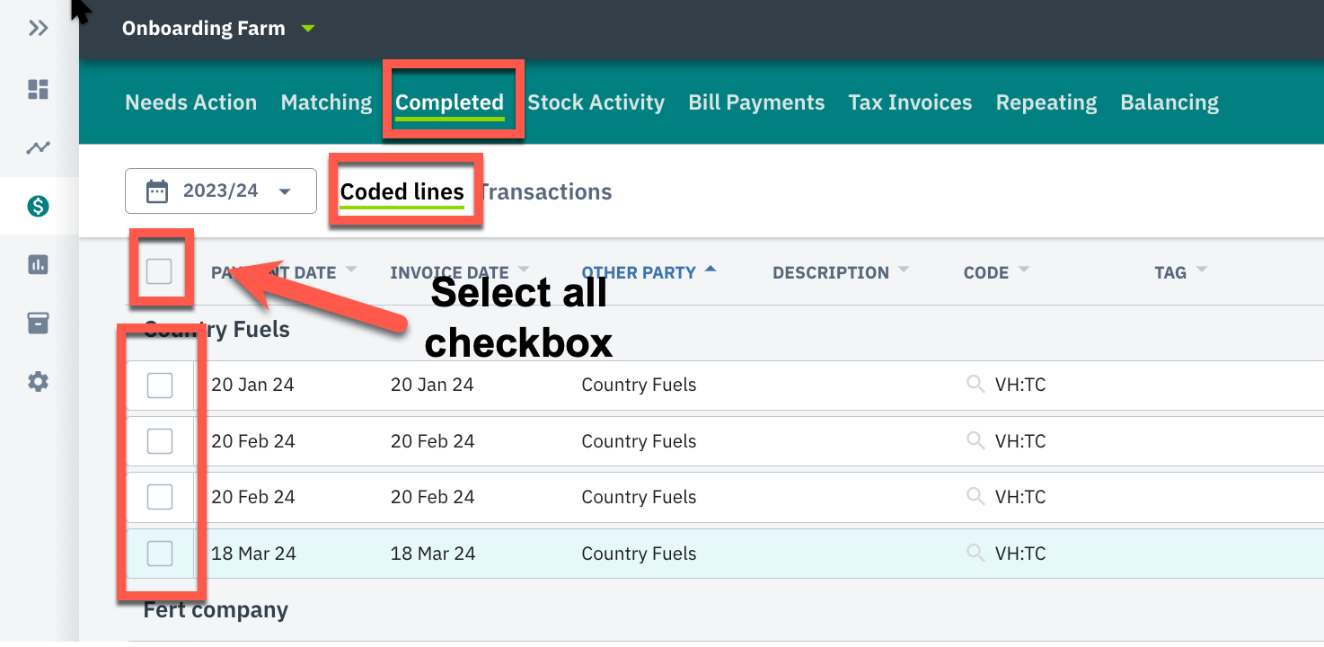Click the search icon beside the first VH:TC code
This screenshot has width=1324, height=647.
[x=975, y=385]
